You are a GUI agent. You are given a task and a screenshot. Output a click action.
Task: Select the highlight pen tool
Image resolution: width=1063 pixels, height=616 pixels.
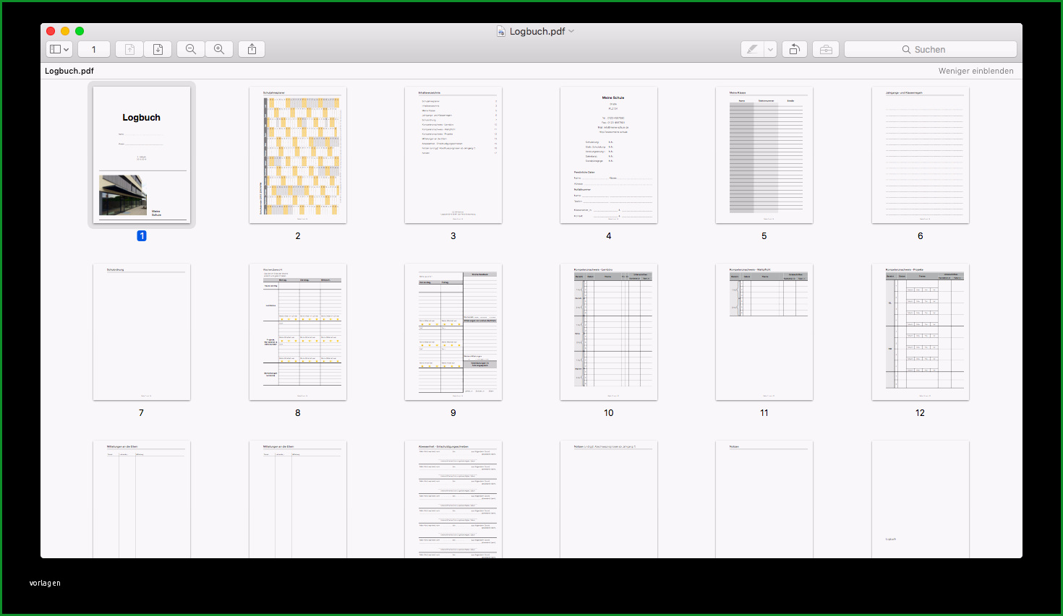753,49
